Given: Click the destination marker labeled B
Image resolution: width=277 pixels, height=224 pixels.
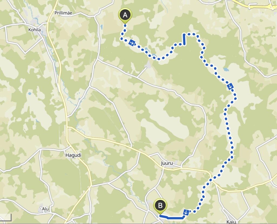Looking at the screenshot, I should [x=160, y=206].
